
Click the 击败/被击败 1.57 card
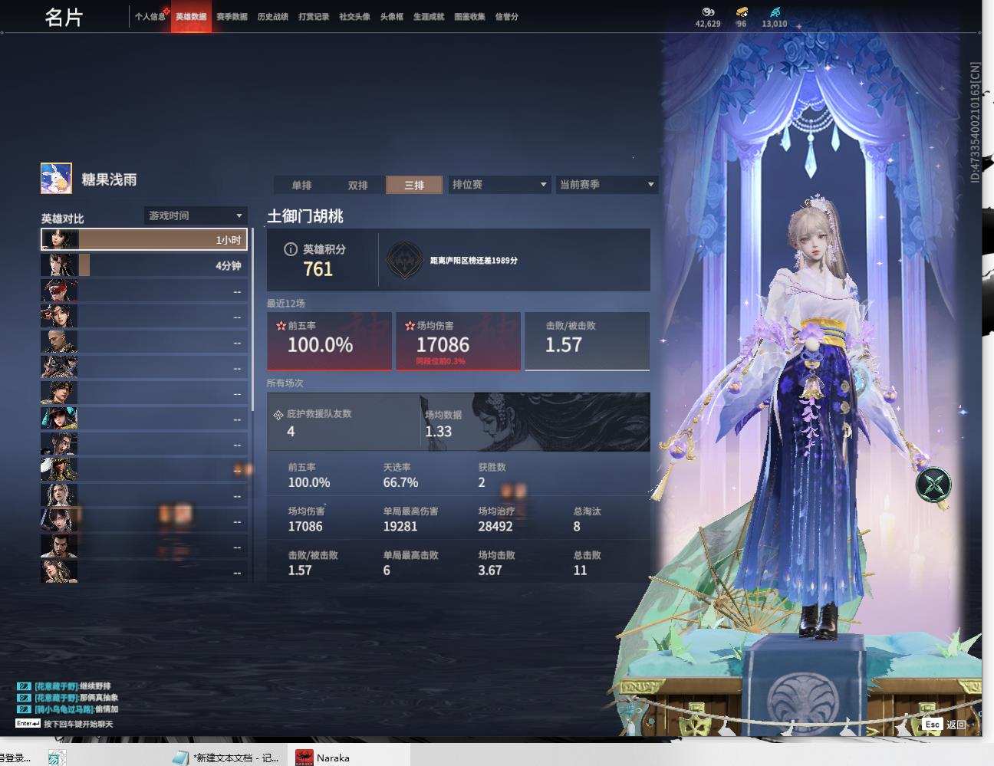588,340
